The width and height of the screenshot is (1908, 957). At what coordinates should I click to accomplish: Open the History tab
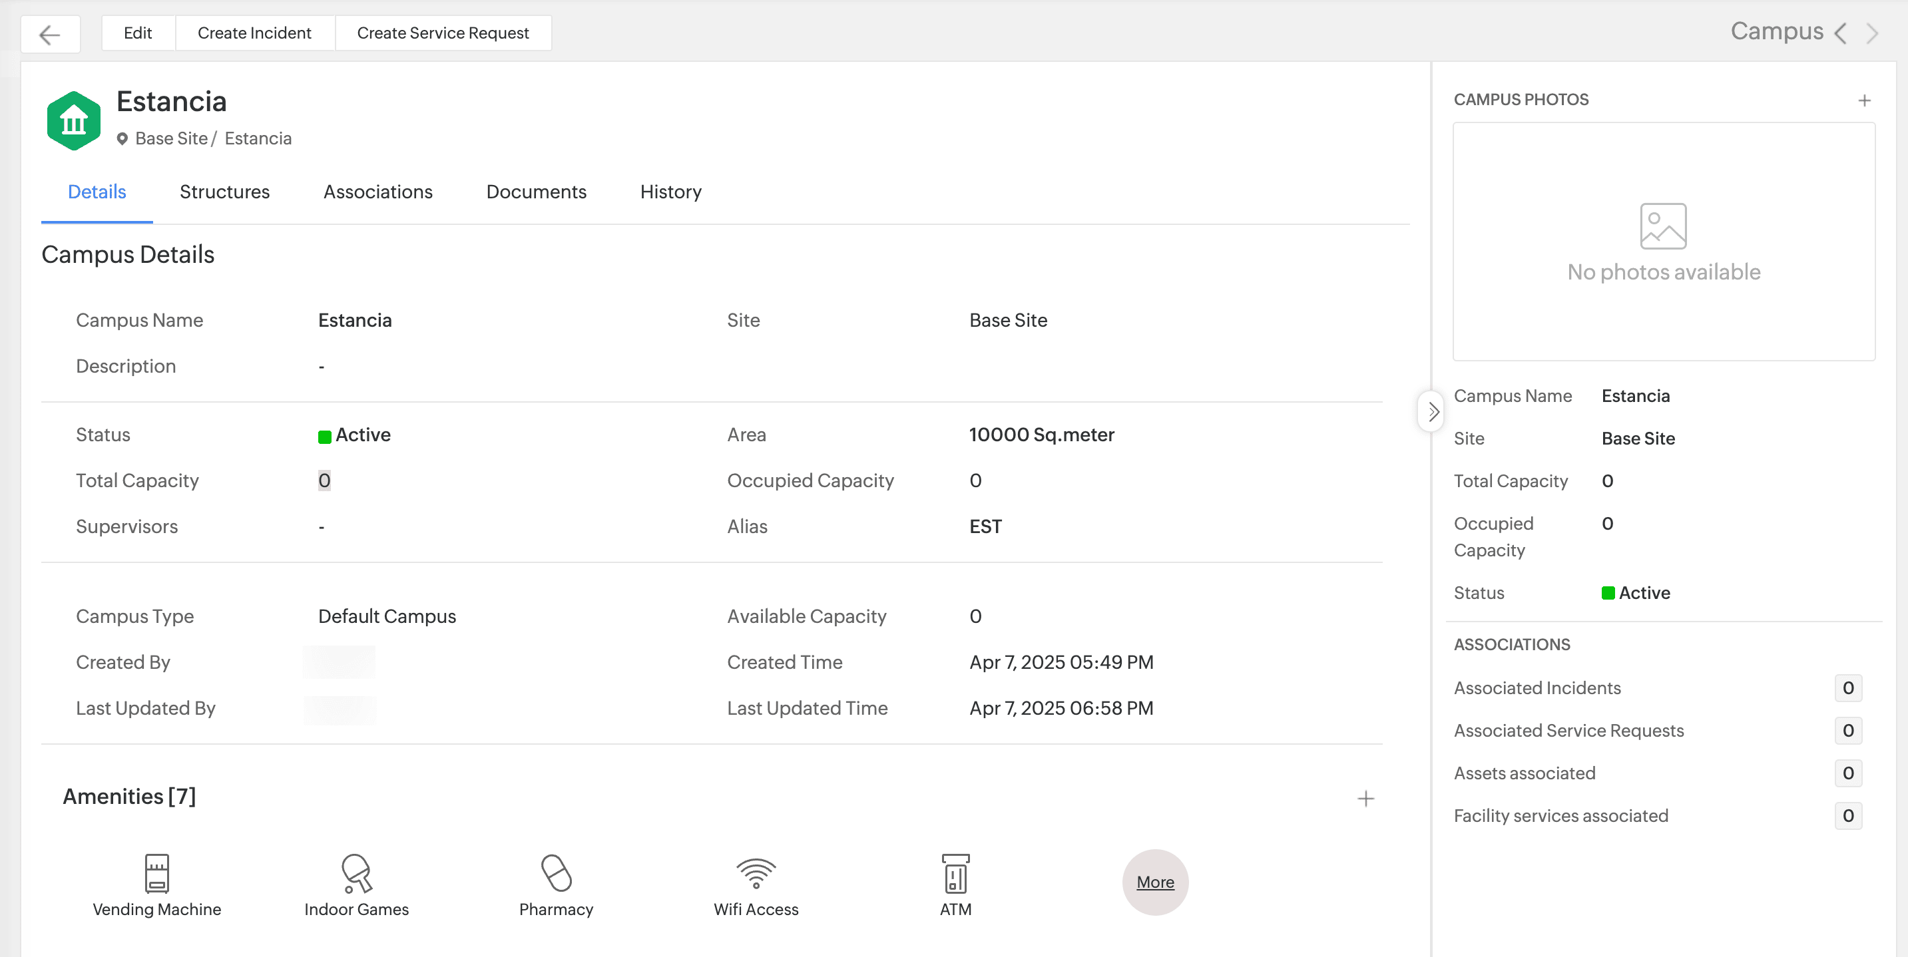coord(670,192)
